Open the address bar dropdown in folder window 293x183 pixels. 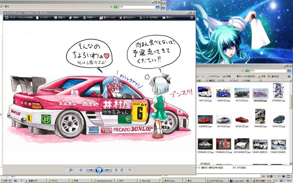[x=243, y=71]
